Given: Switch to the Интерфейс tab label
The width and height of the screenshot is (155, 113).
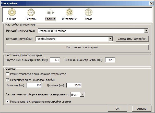Looking at the screenshot, I should tap(69, 19).
